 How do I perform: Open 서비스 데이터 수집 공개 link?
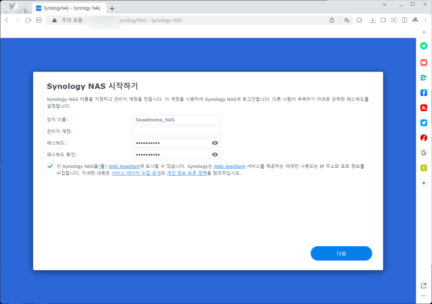pyautogui.click(x=136, y=173)
